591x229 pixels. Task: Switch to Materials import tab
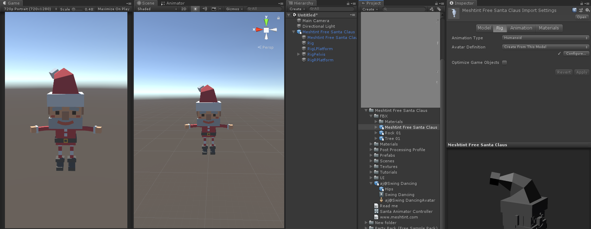coord(549,28)
